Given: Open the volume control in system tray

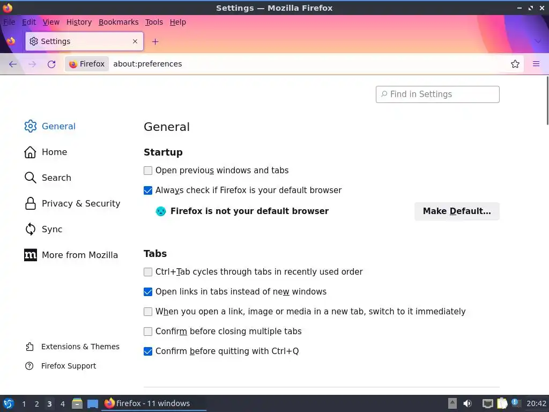Looking at the screenshot, I should pos(468,403).
